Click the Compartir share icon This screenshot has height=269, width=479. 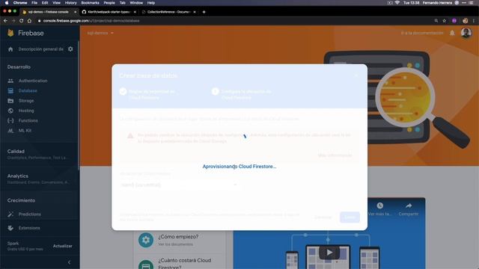coord(409,206)
